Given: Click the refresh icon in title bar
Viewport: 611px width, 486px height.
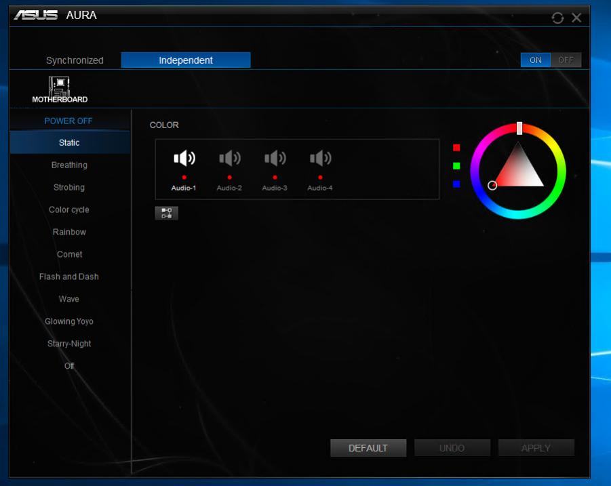Looking at the screenshot, I should point(557,18).
